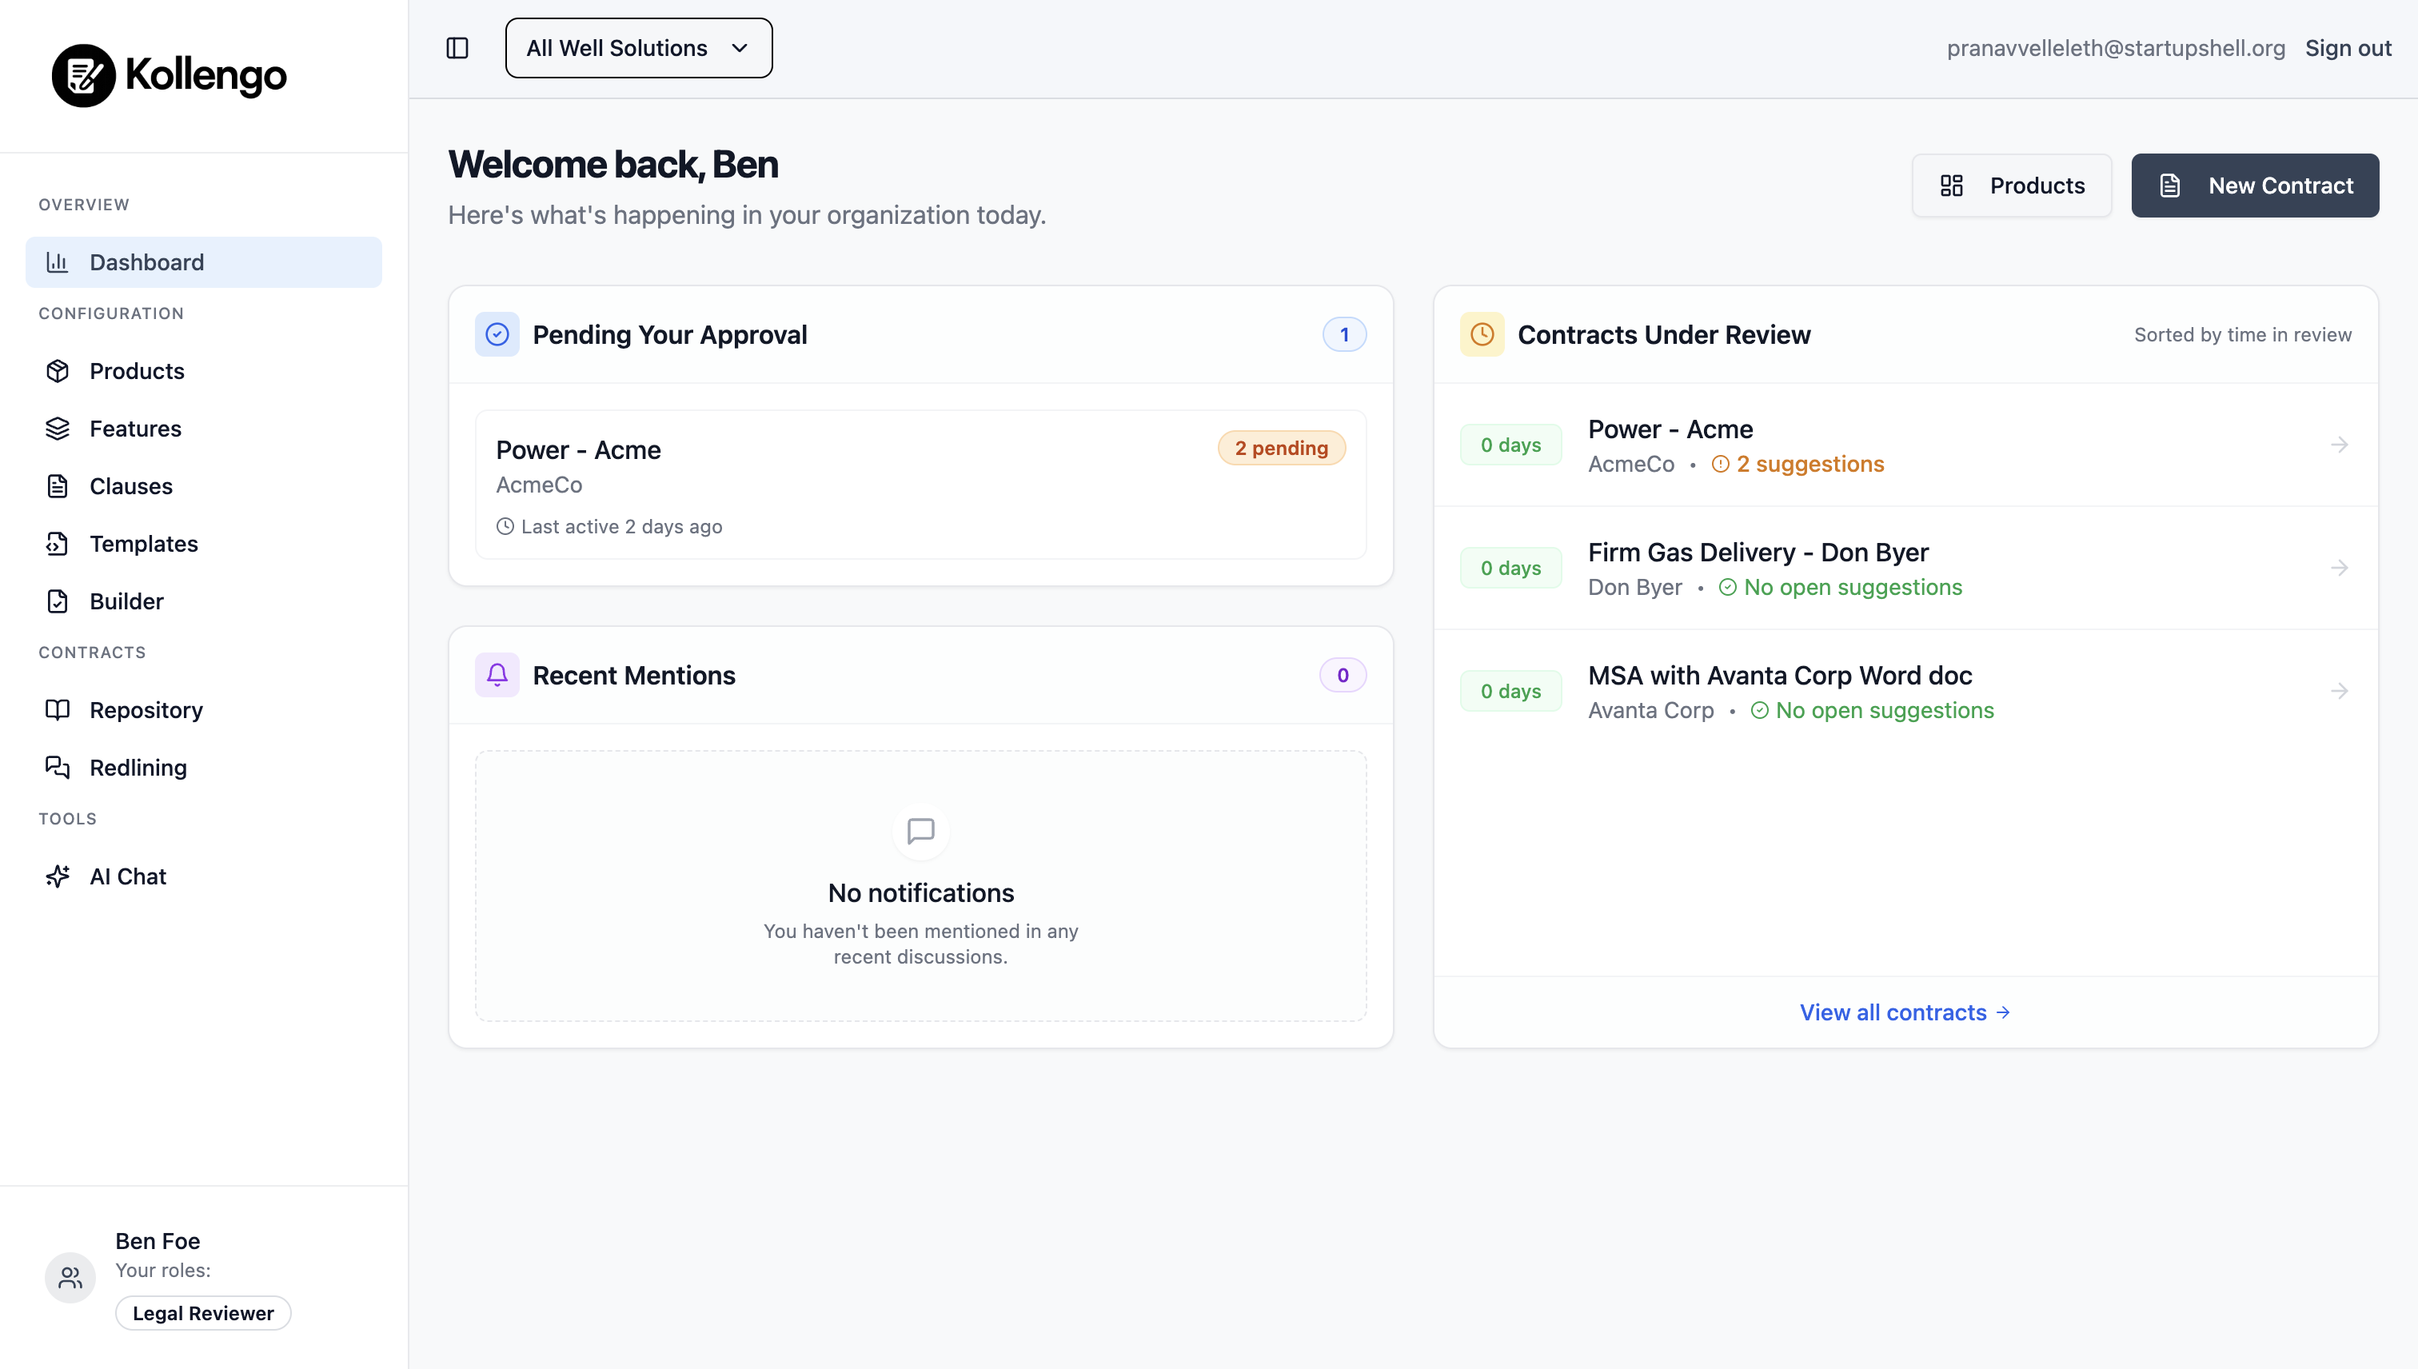Navigate to Features in the sidebar
The height and width of the screenshot is (1369, 2418).
[135, 428]
